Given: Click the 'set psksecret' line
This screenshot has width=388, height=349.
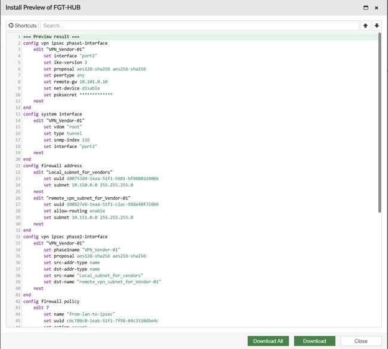Looking at the screenshot, I should coord(78,94).
